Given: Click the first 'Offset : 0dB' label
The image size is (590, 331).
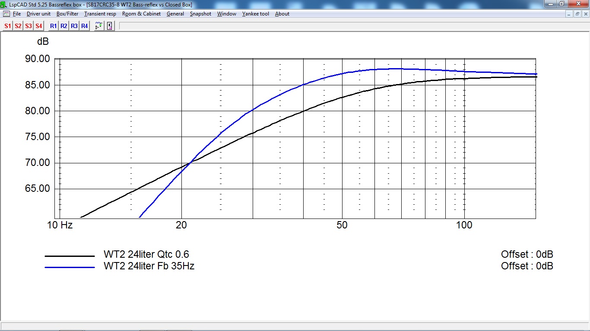Looking at the screenshot, I should click(x=527, y=254).
